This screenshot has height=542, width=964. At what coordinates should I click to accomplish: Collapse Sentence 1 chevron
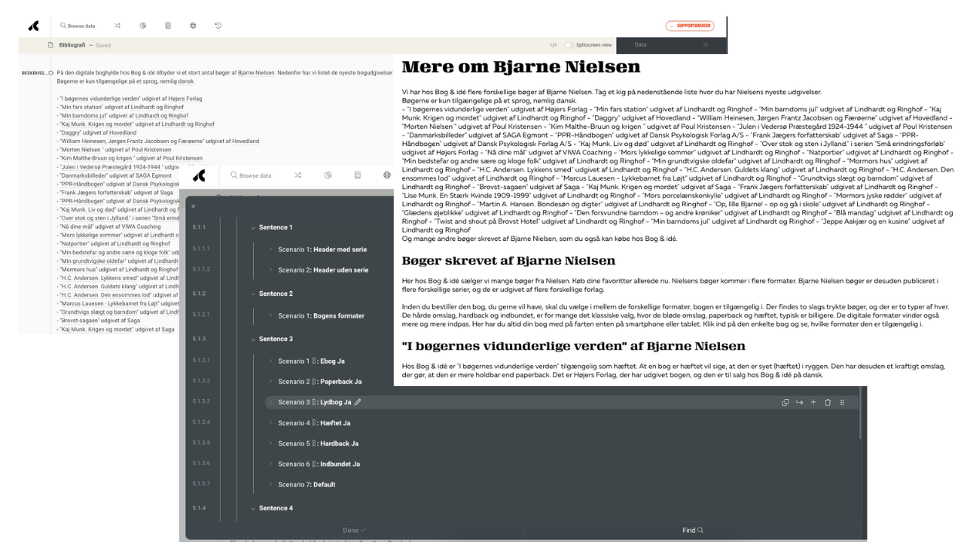coord(253,227)
